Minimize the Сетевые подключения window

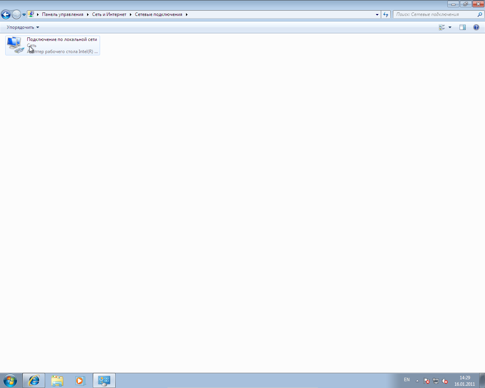pyautogui.click(x=453, y=4)
